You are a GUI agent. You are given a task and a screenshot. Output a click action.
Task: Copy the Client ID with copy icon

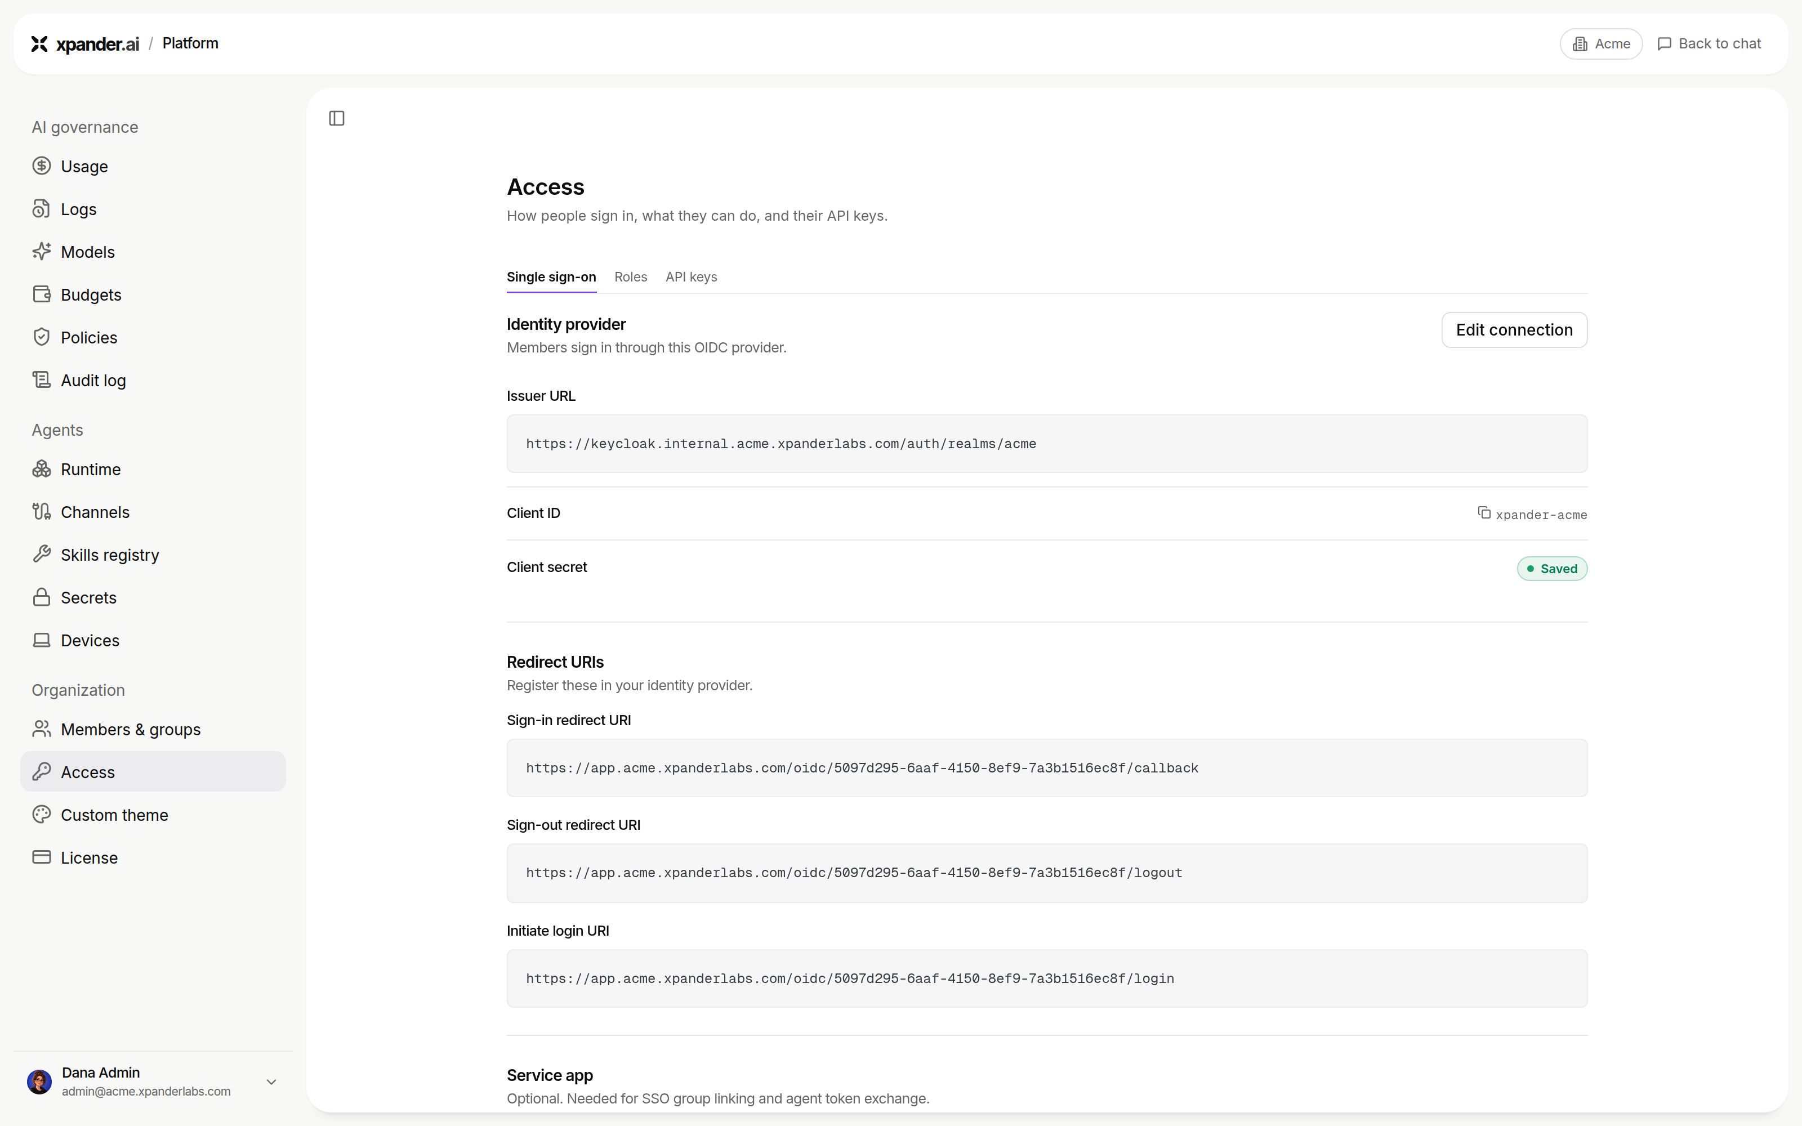click(1484, 512)
